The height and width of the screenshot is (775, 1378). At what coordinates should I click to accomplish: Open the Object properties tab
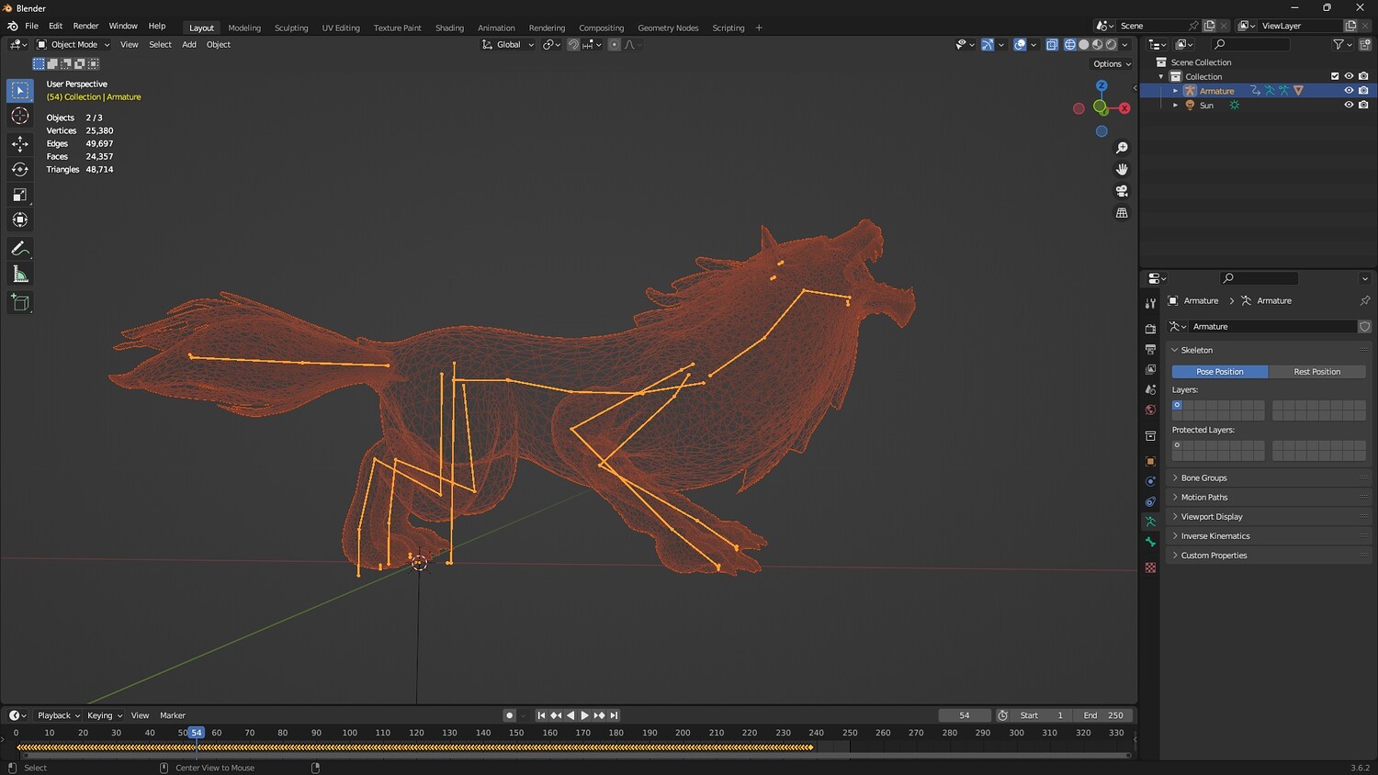[1150, 461]
